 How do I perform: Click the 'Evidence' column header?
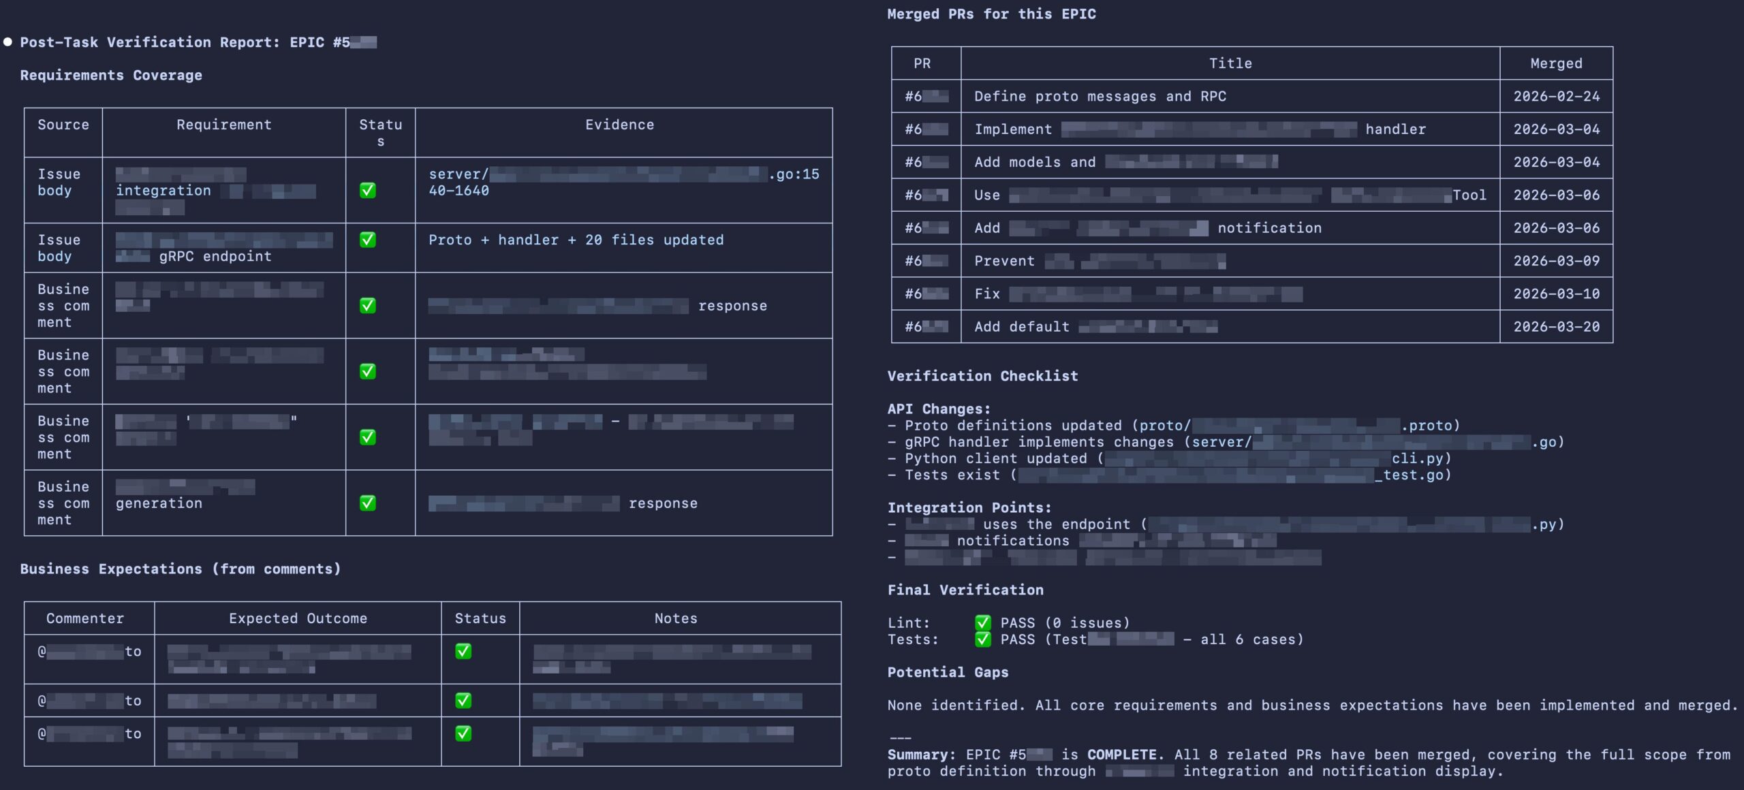click(619, 125)
